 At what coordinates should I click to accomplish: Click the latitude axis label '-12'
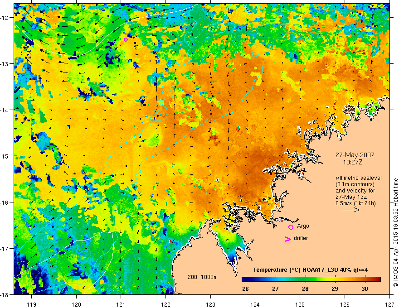[x=5, y=18]
